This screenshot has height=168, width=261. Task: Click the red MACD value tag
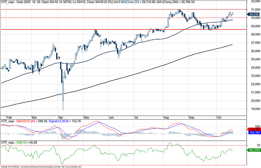254,130
